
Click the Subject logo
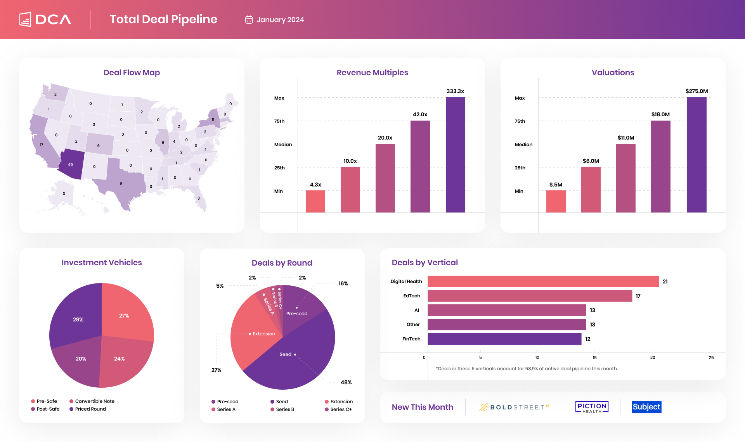pos(646,407)
